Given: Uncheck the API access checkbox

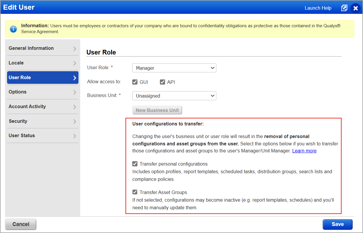Looking at the screenshot, I should point(163,82).
